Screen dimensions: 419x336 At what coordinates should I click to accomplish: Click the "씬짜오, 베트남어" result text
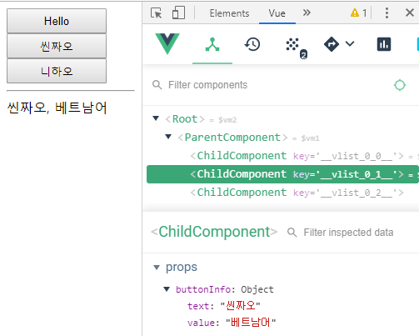point(57,108)
